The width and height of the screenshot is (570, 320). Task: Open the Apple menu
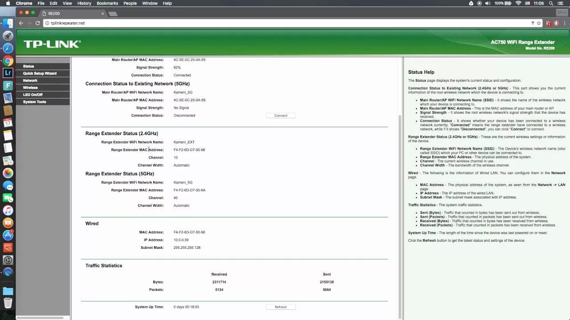coord(7,3)
